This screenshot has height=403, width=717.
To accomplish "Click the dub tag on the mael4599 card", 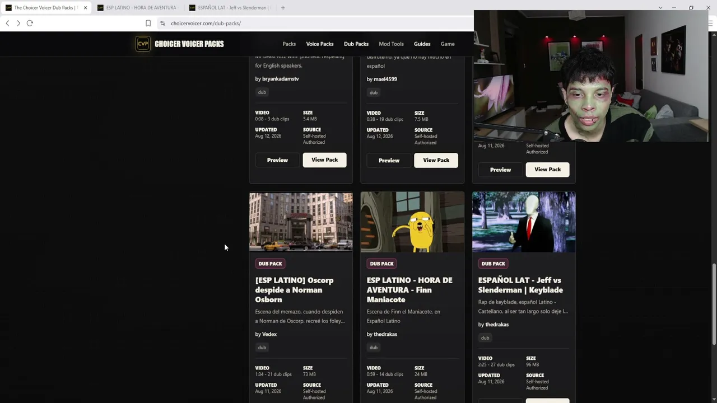I will point(374,92).
